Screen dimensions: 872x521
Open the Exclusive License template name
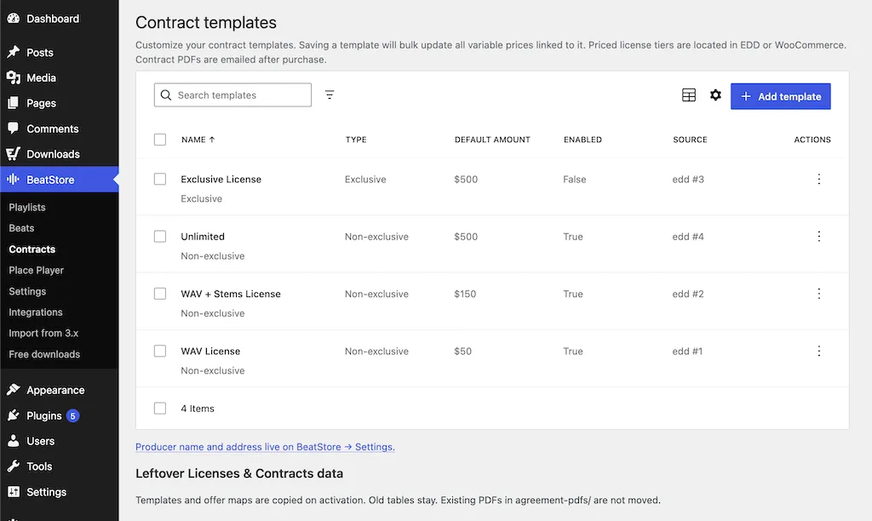point(221,179)
